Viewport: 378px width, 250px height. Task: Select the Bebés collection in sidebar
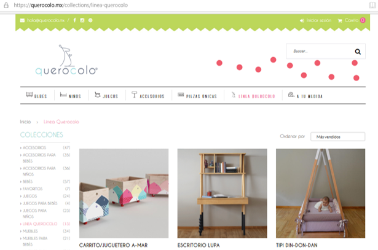(28, 181)
